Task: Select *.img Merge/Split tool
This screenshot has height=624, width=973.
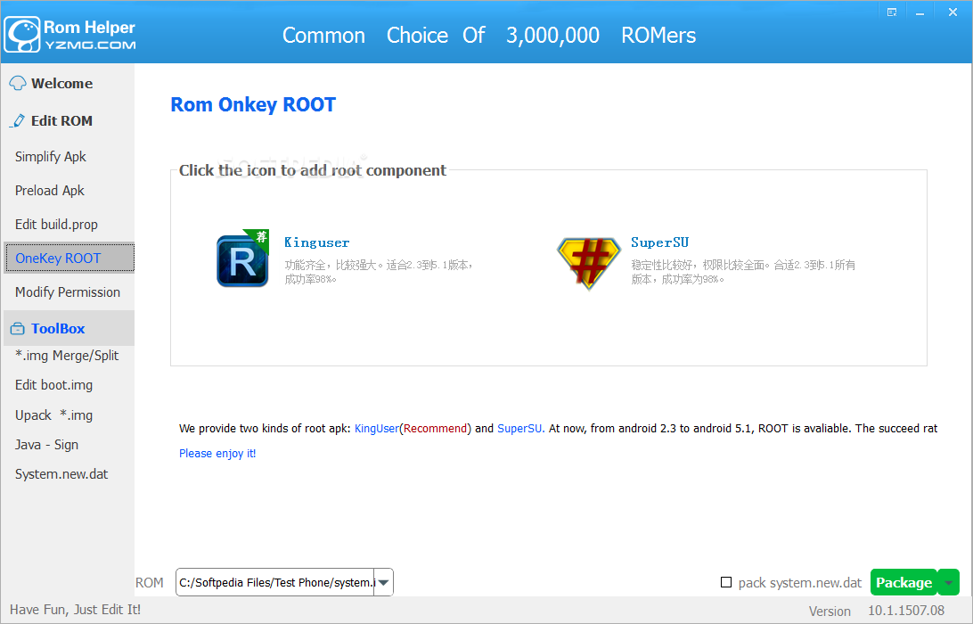Action: coord(67,355)
